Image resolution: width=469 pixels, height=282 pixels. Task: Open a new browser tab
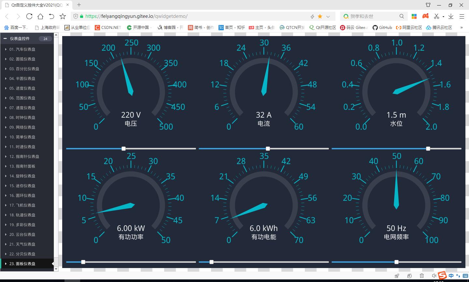coord(79,5)
